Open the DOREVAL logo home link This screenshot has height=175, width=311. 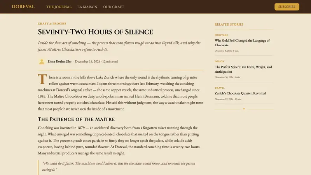[x=23, y=7]
